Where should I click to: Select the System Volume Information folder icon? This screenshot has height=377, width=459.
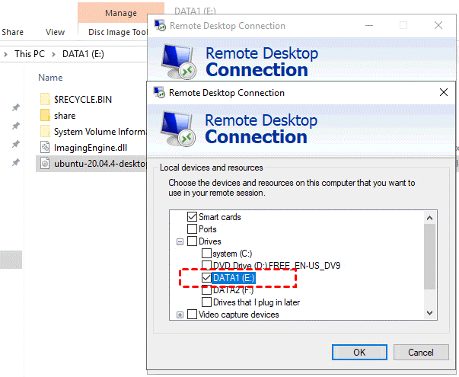coord(45,131)
